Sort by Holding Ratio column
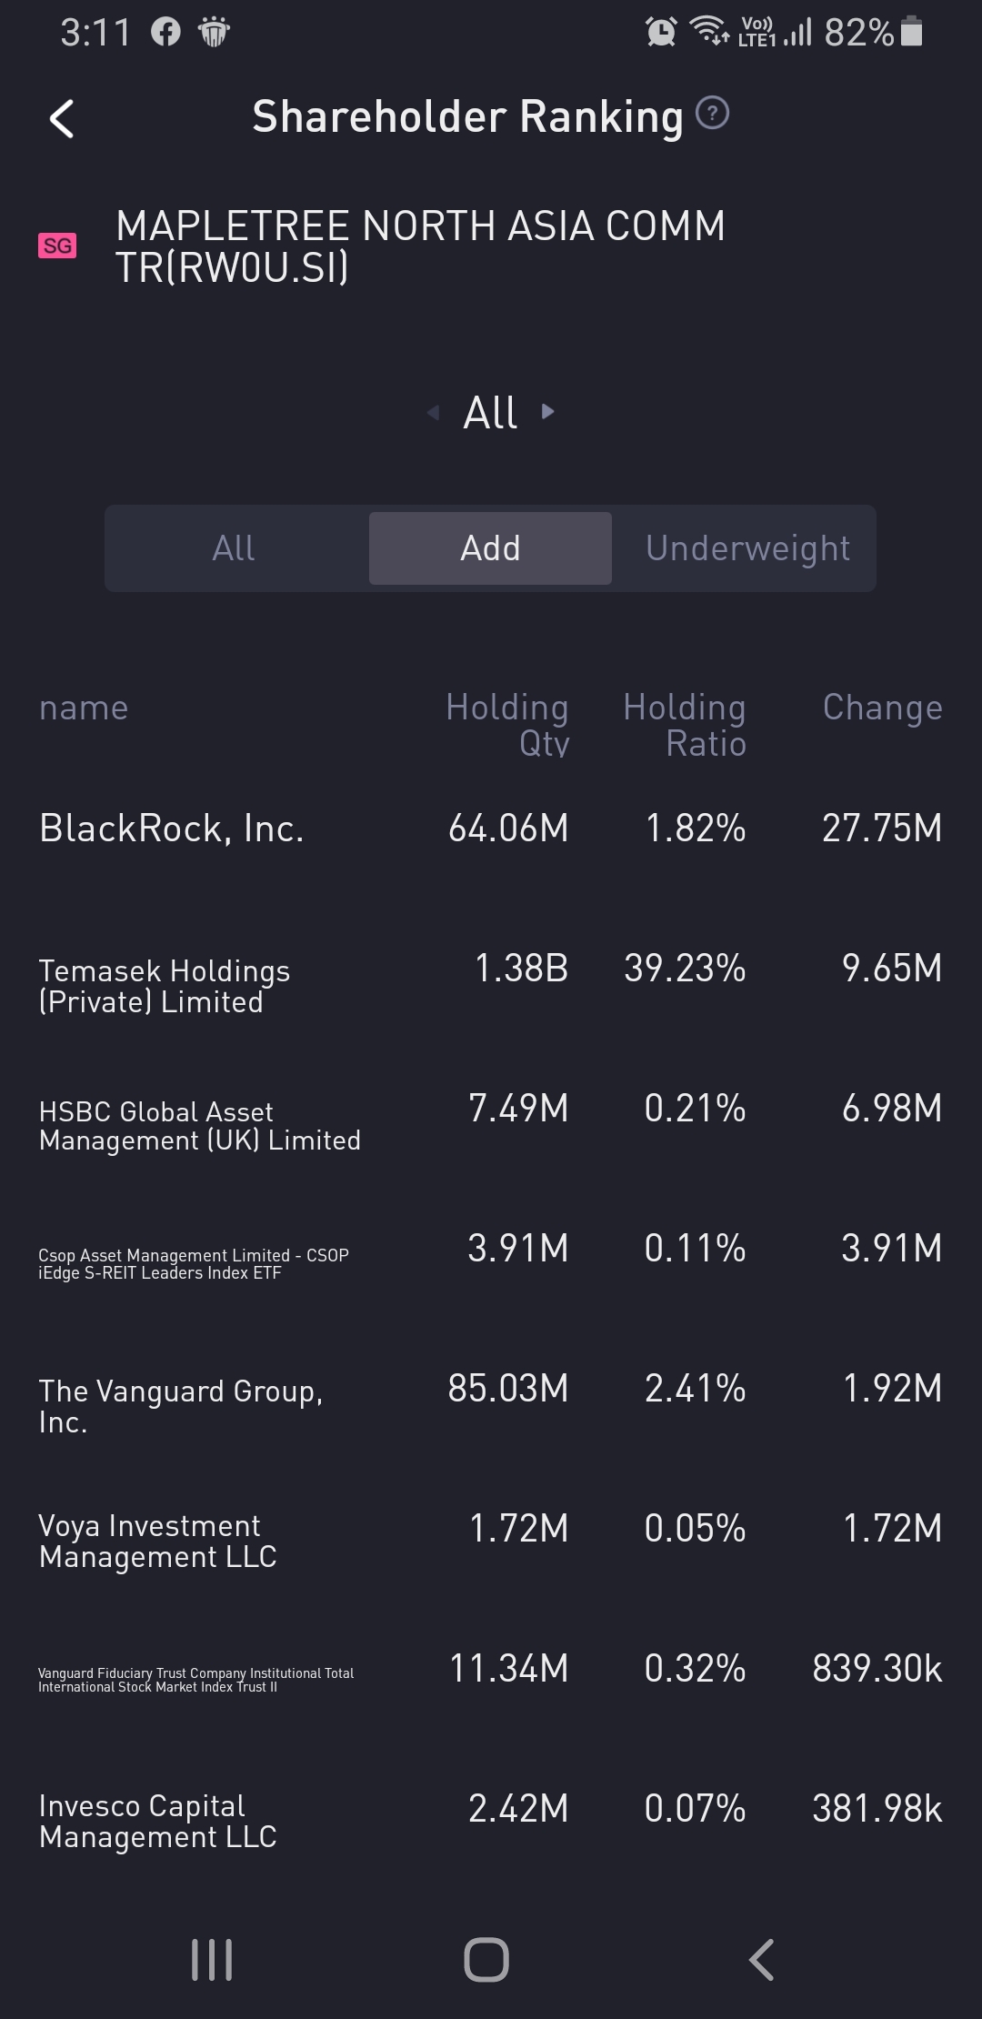 [684, 724]
